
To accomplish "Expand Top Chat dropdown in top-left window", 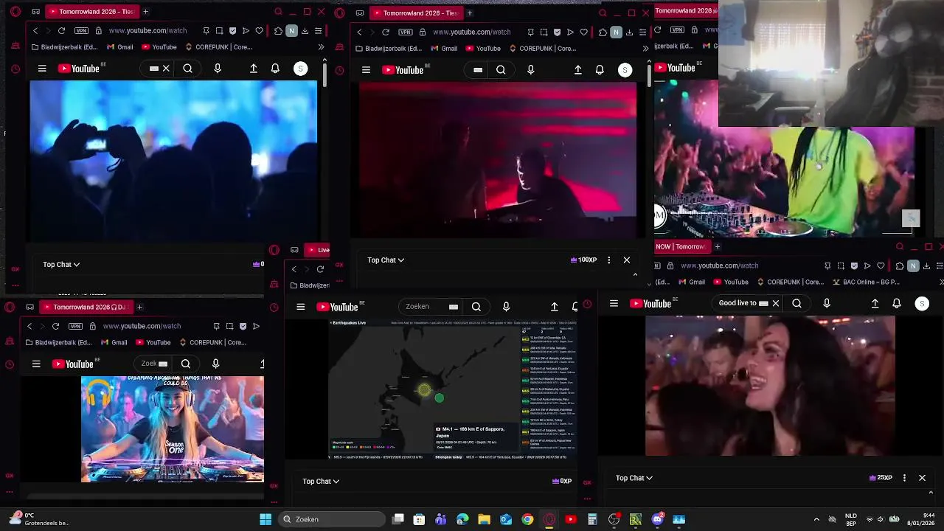I will [x=61, y=264].
